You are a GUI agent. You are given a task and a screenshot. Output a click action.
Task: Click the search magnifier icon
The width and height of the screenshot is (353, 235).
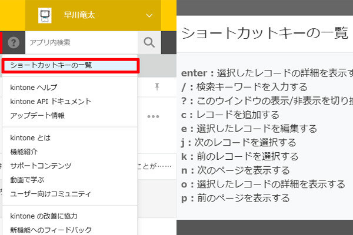point(149,42)
